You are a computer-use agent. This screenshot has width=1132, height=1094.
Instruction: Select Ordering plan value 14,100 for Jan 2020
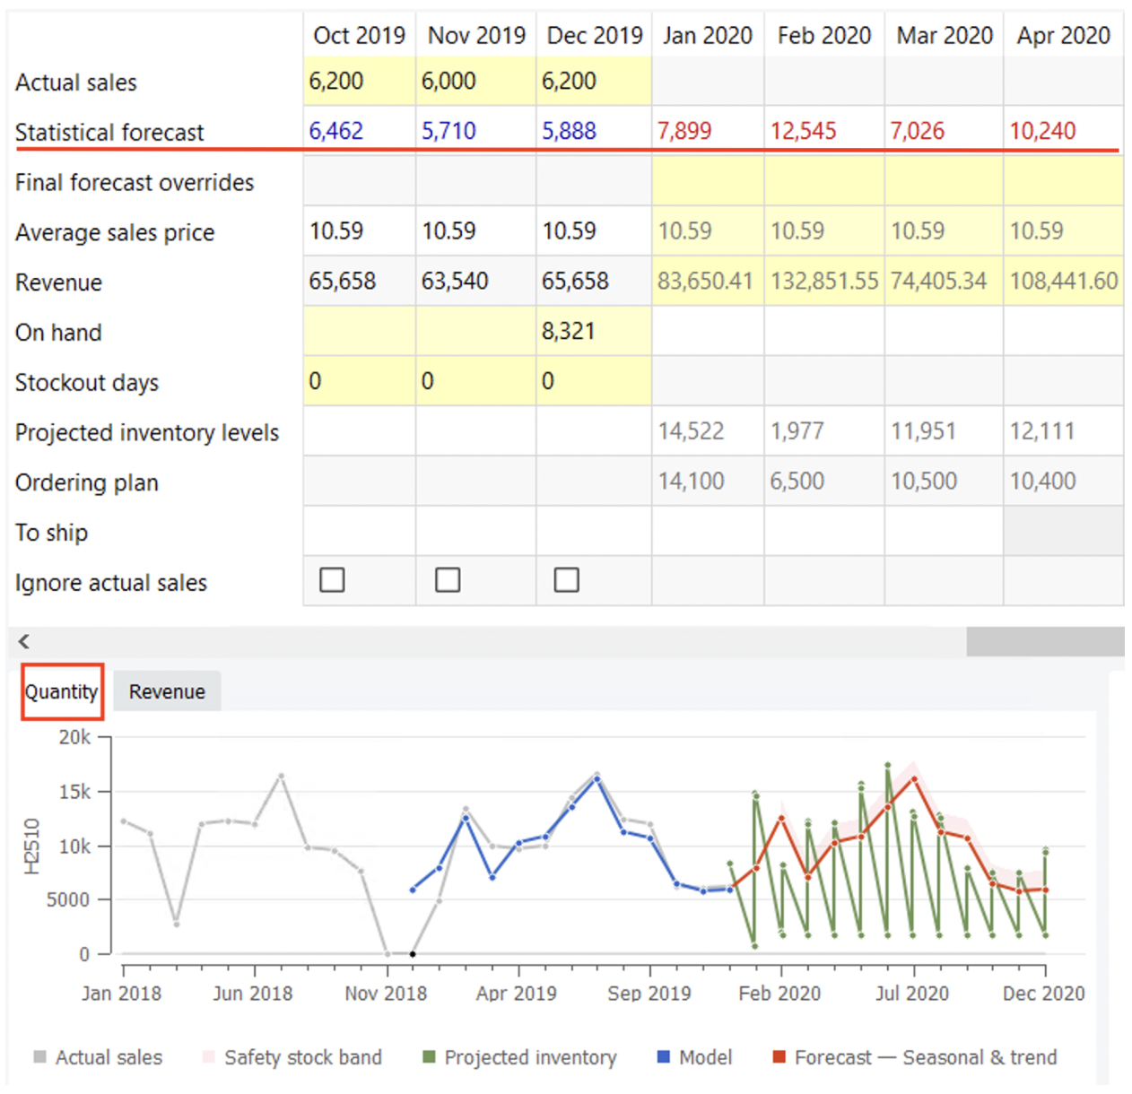tap(691, 482)
